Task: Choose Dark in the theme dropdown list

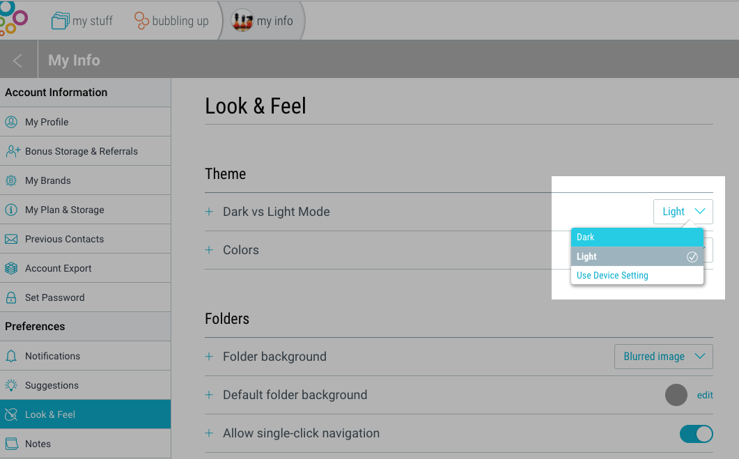Action: (x=637, y=237)
